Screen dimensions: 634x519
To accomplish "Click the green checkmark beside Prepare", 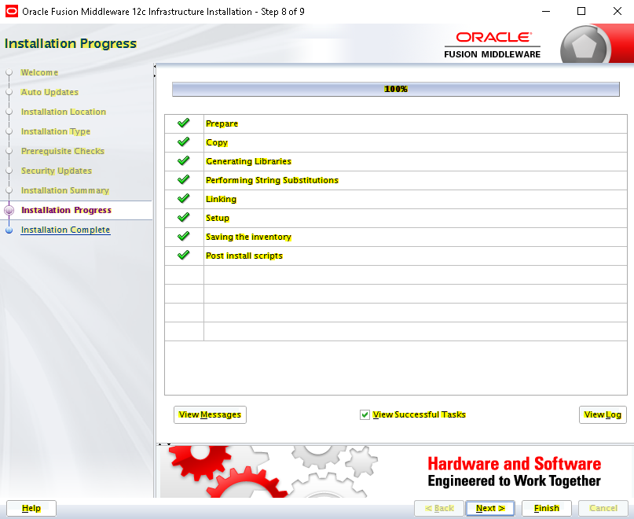I will point(184,123).
